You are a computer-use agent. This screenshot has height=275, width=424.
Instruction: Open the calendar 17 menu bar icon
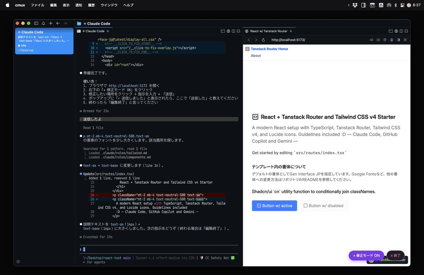click(x=372, y=5)
